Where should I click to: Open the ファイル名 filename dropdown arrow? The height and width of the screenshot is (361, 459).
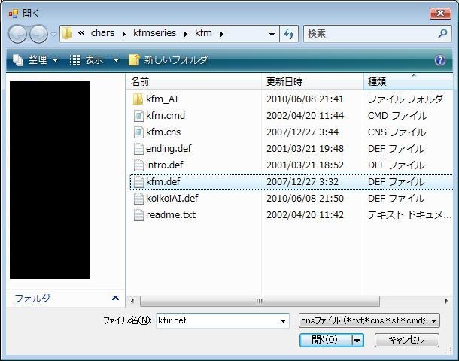[x=283, y=321]
